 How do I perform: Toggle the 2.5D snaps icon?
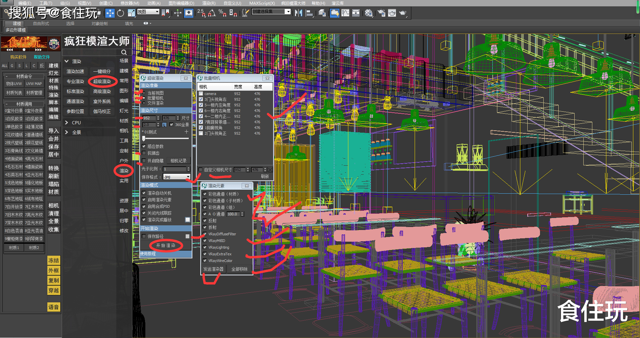tap(201, 13)
